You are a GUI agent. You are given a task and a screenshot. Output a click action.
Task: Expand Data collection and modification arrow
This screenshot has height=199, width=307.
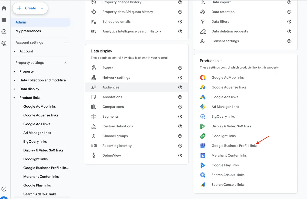pyautogui.click(x=15, y=80)
